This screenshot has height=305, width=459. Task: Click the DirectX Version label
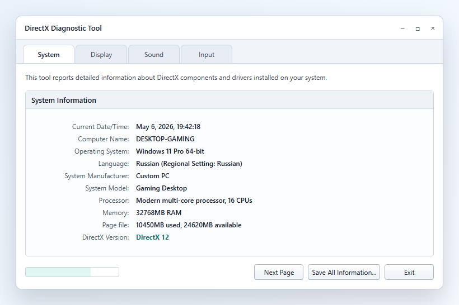coord(105,237)
